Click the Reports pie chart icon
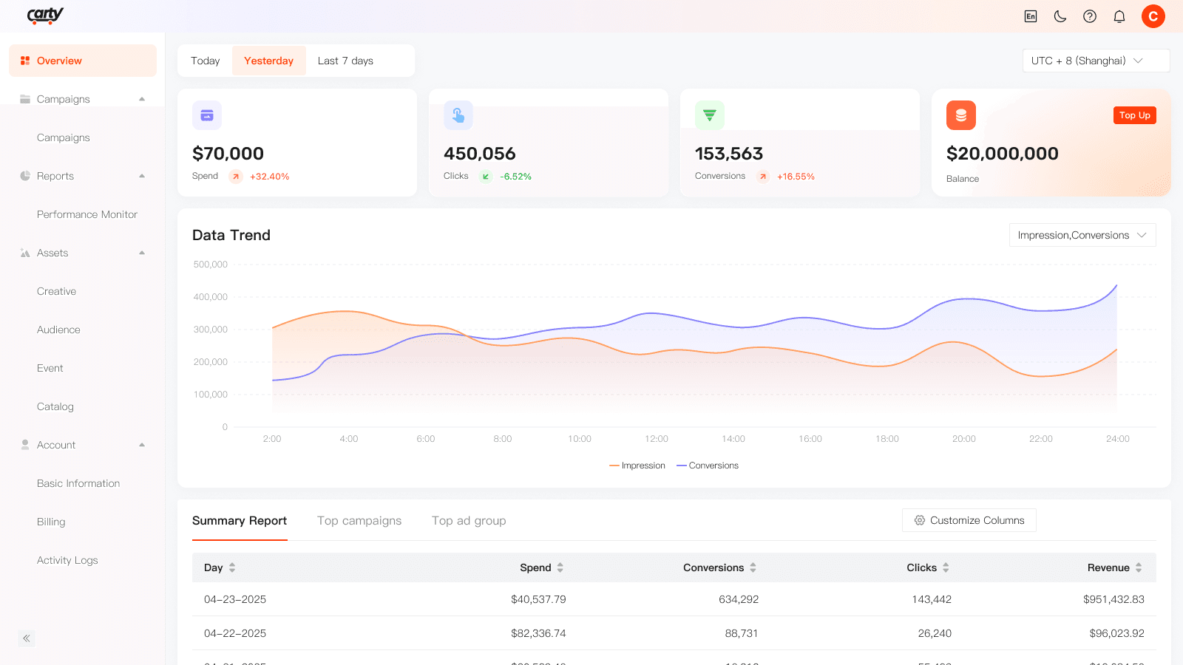The height and width of the screenshot is (665, 1183). (25, 176)
